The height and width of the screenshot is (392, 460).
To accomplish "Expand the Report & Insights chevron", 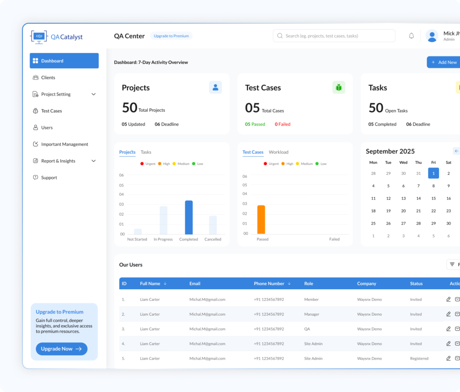I will click(x=93, y=161).
